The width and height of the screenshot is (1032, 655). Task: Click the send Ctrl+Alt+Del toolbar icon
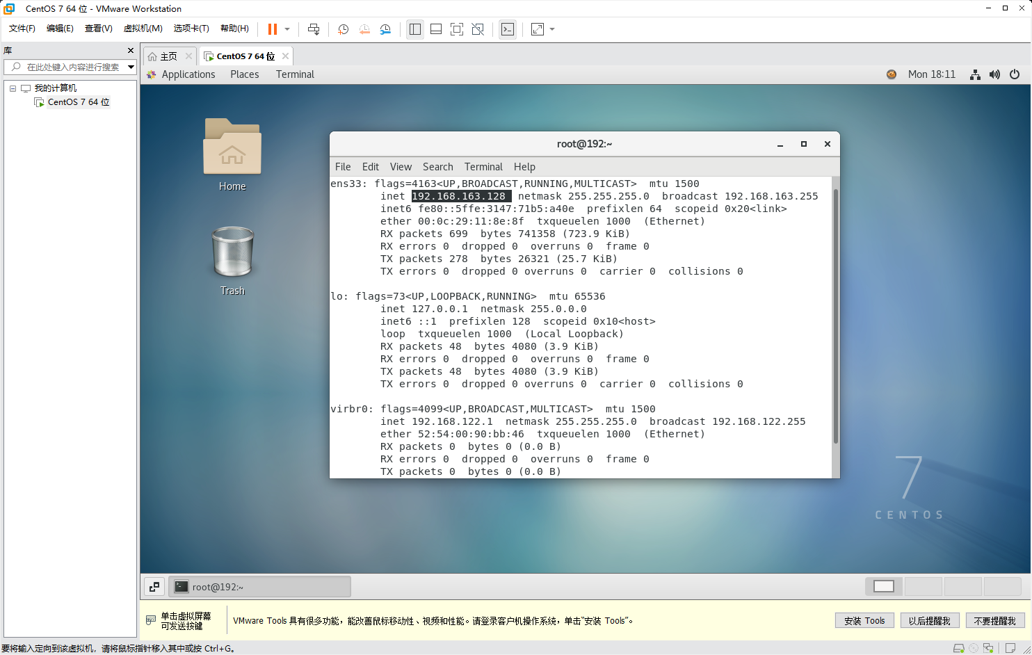(314, 29)
